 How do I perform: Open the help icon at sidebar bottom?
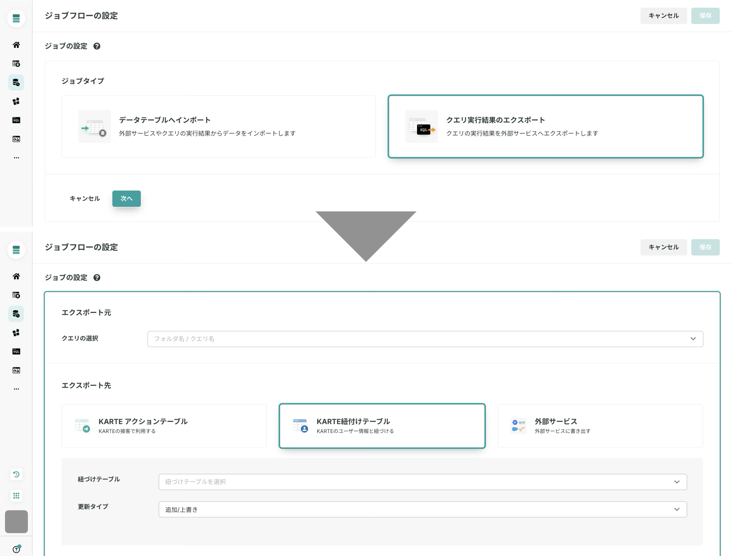click(16, 549)
